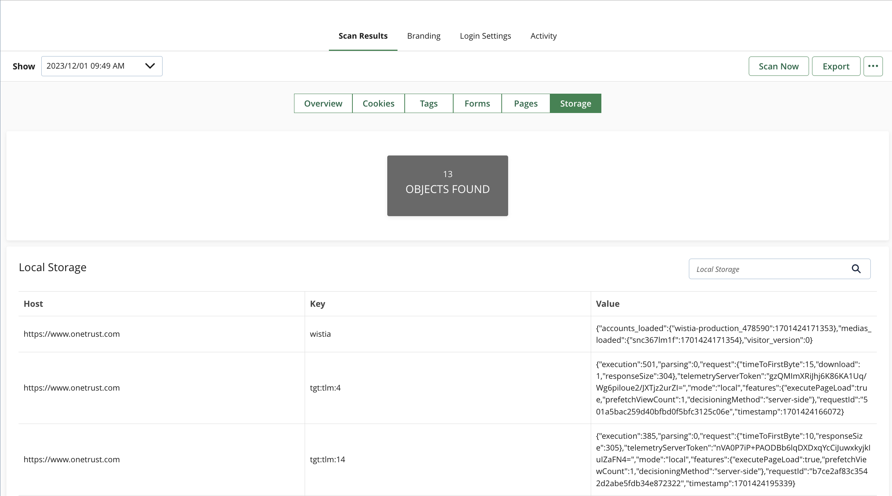This screenshot has height=496, width=892.
Task: Open the 2023/12/01 09:49 AM selector
Action: [102, 66]
